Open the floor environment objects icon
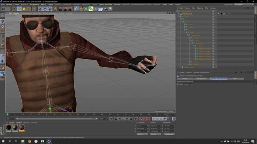 click(x=100, y=9)
